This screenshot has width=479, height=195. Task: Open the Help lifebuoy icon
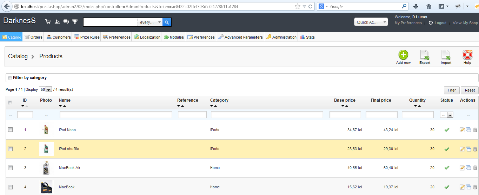[467, 55]
